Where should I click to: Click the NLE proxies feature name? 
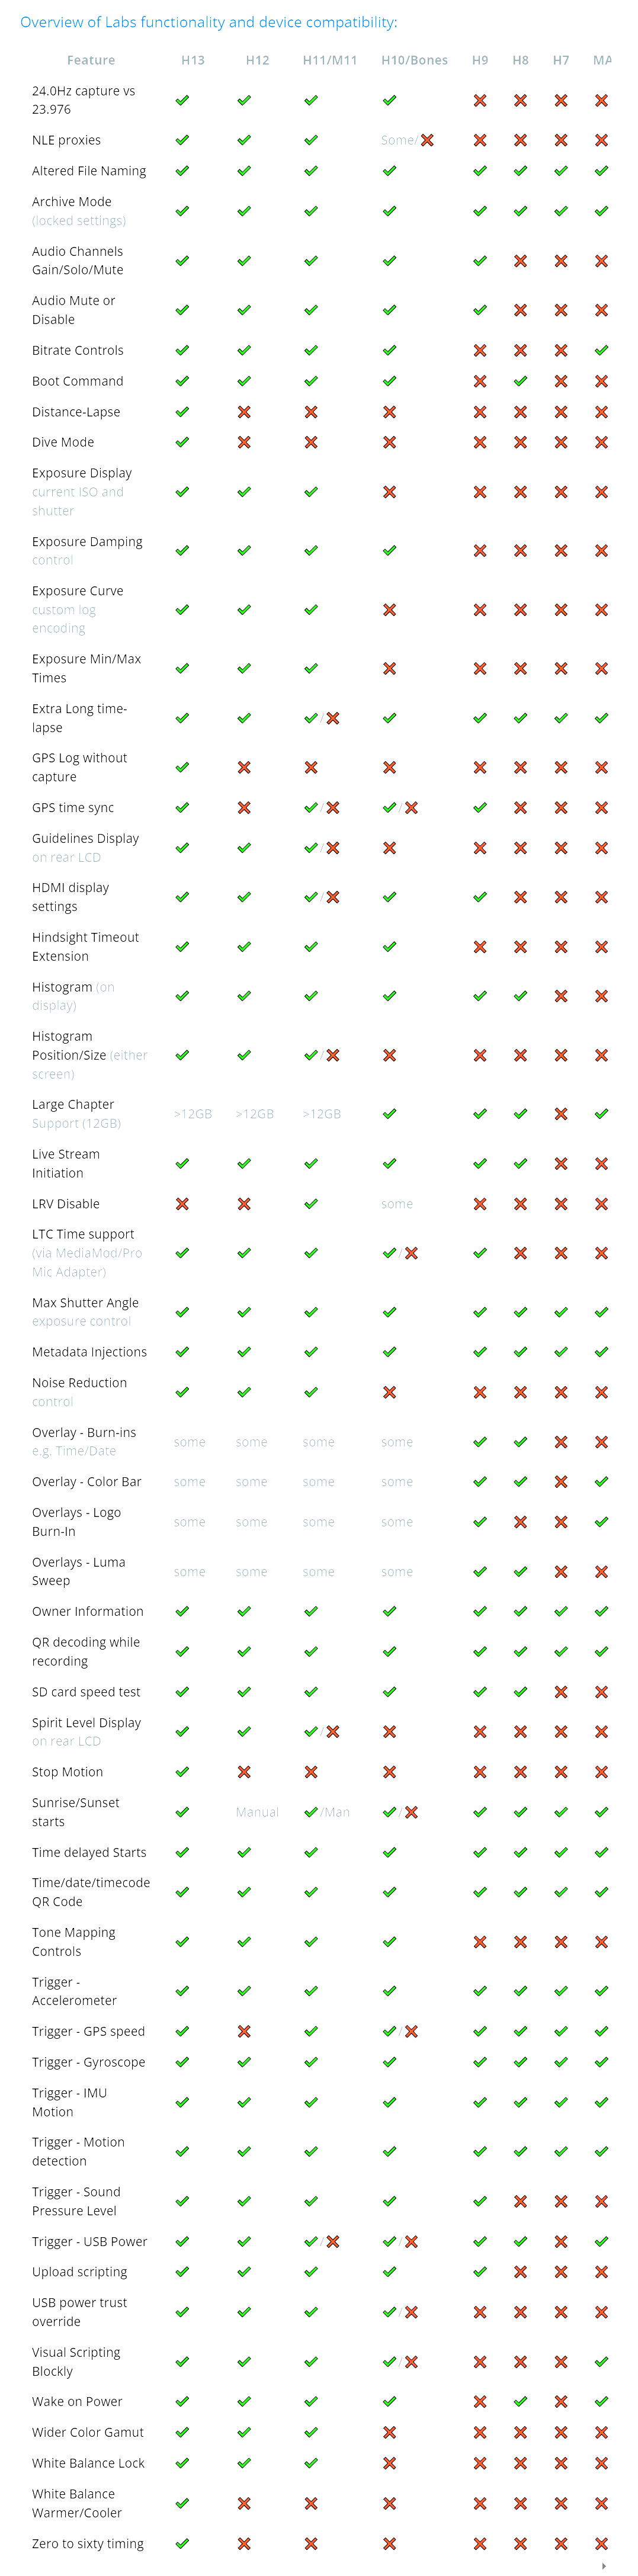coord(66,140)
